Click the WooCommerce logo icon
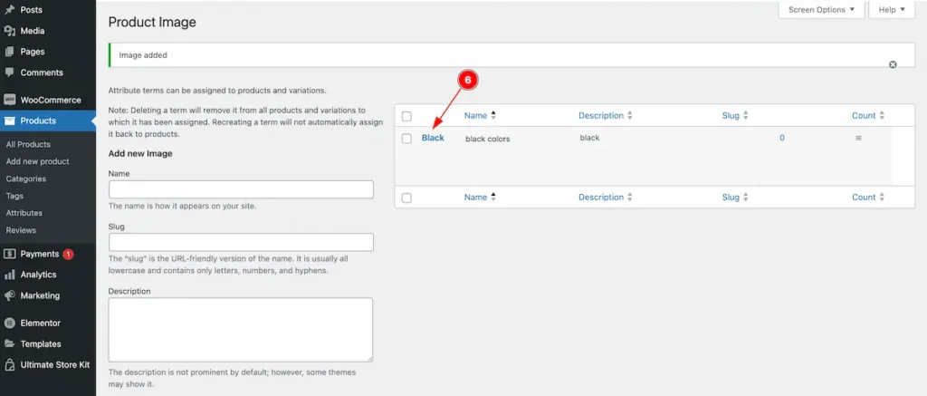 point(9,100)
